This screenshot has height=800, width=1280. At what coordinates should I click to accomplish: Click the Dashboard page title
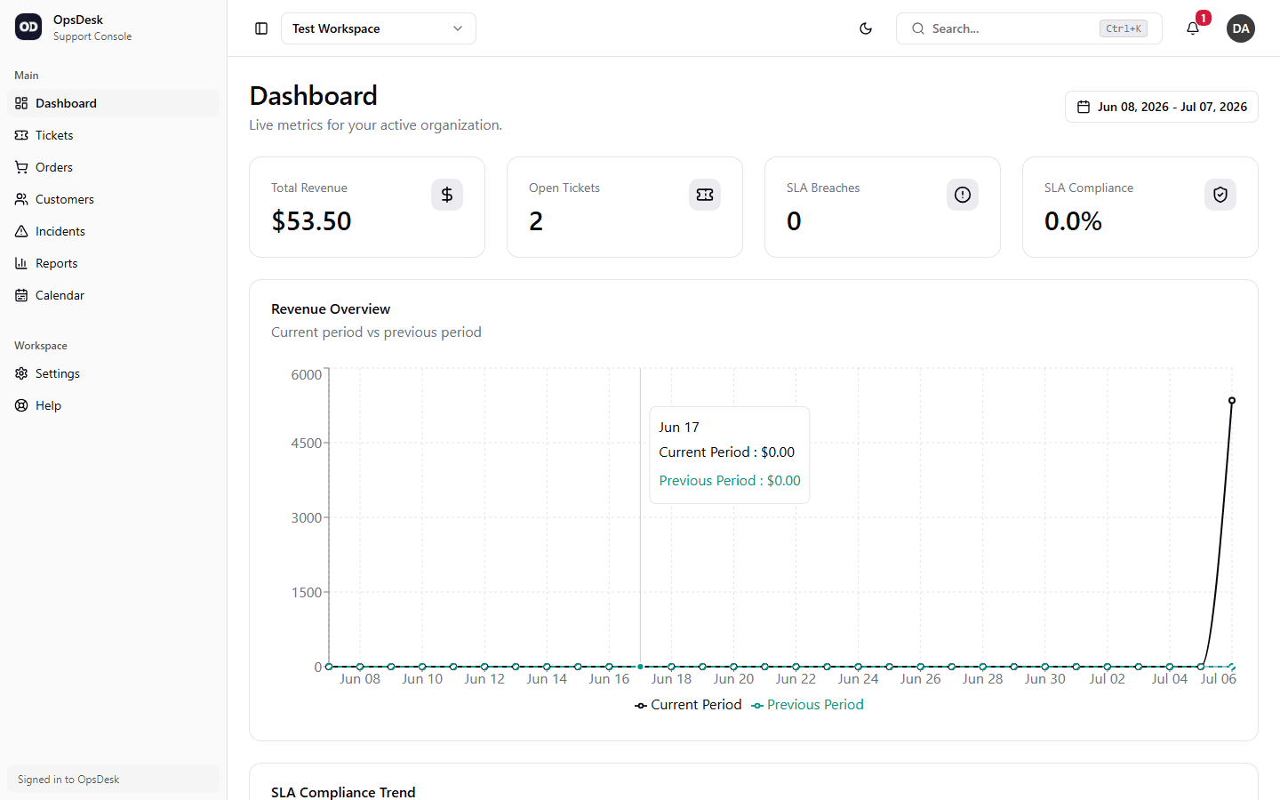point(314,96)
